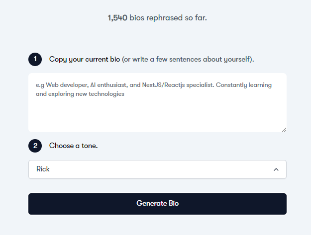Click the Choose a tone label
This screenshot has height=235, width=311.
click(73, 146)
